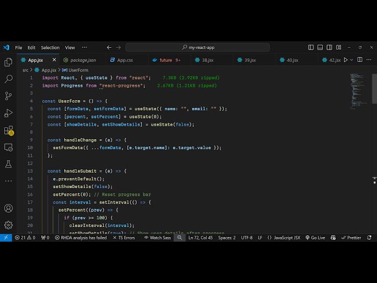Toggle Go Live server
Screen dimensions: 377x283
pos(315,238)
